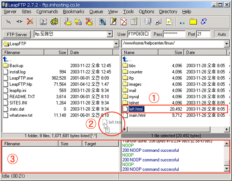Click the document with pencil edit icon

(113, 21)
